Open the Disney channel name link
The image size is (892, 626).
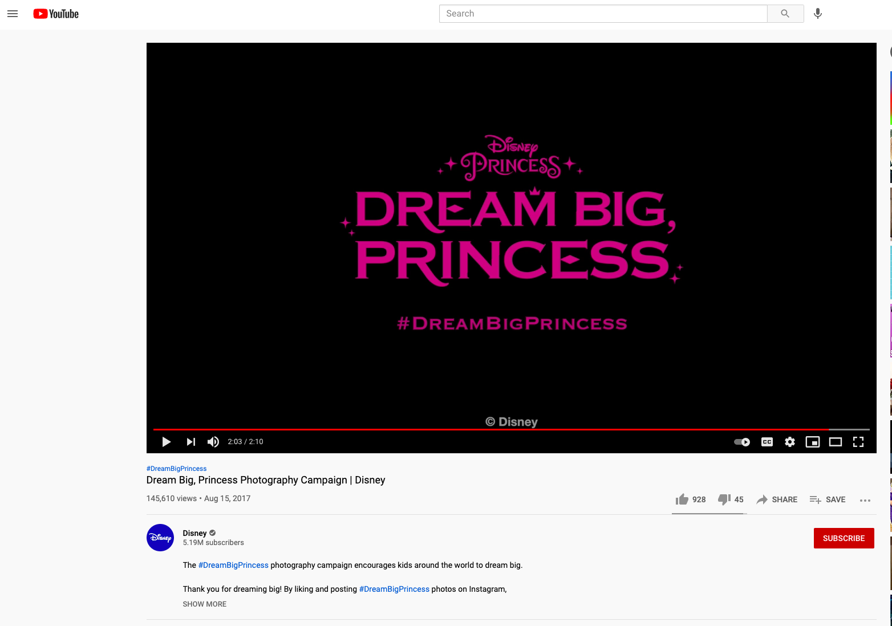point(194,533)
